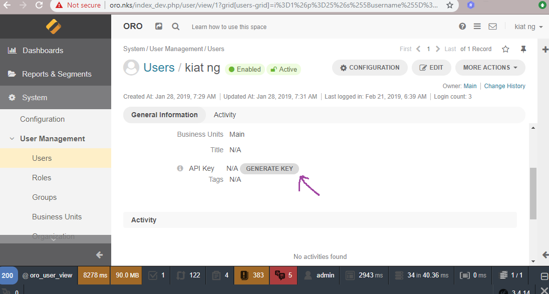Collapse the User Management tree section
549x294 pixels.
pyautogui.click(x=12, y=139)
